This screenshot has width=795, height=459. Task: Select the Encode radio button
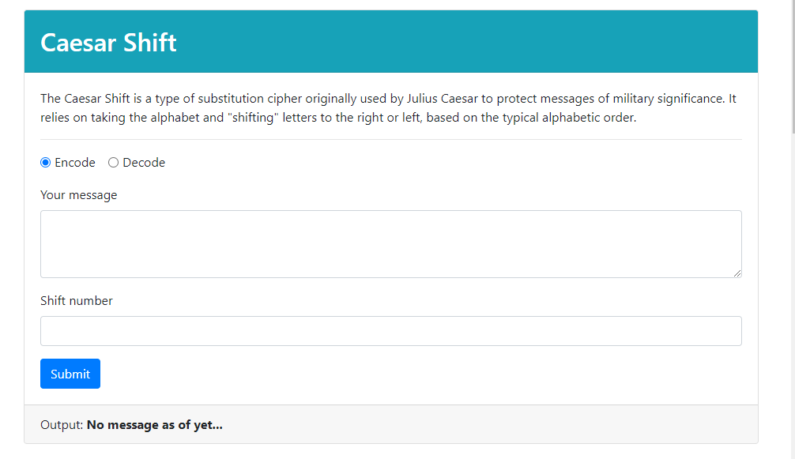[45, 162]
